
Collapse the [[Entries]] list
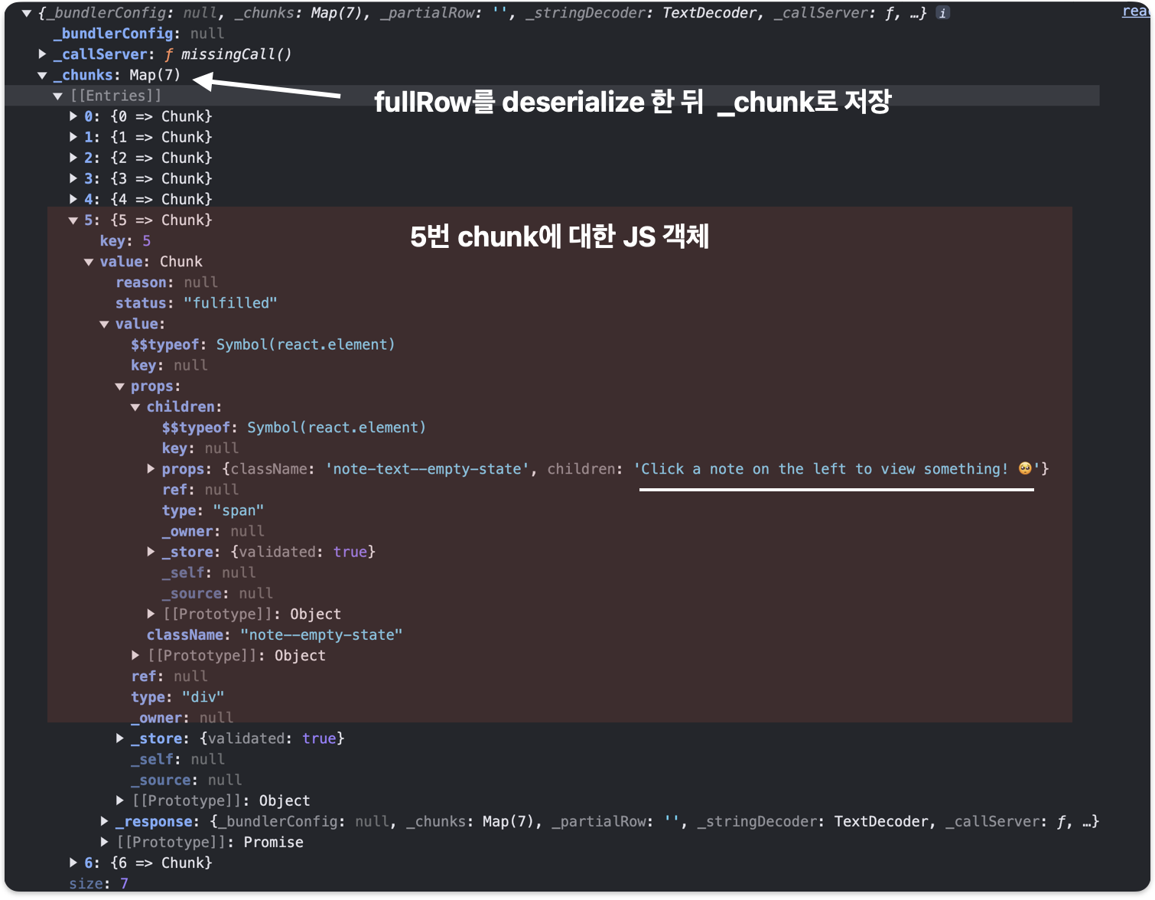(x=58, y=95)
